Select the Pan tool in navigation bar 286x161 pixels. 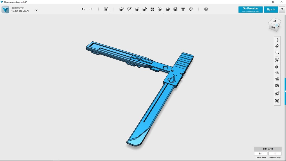pyautogui.click(x=277, y=40)
